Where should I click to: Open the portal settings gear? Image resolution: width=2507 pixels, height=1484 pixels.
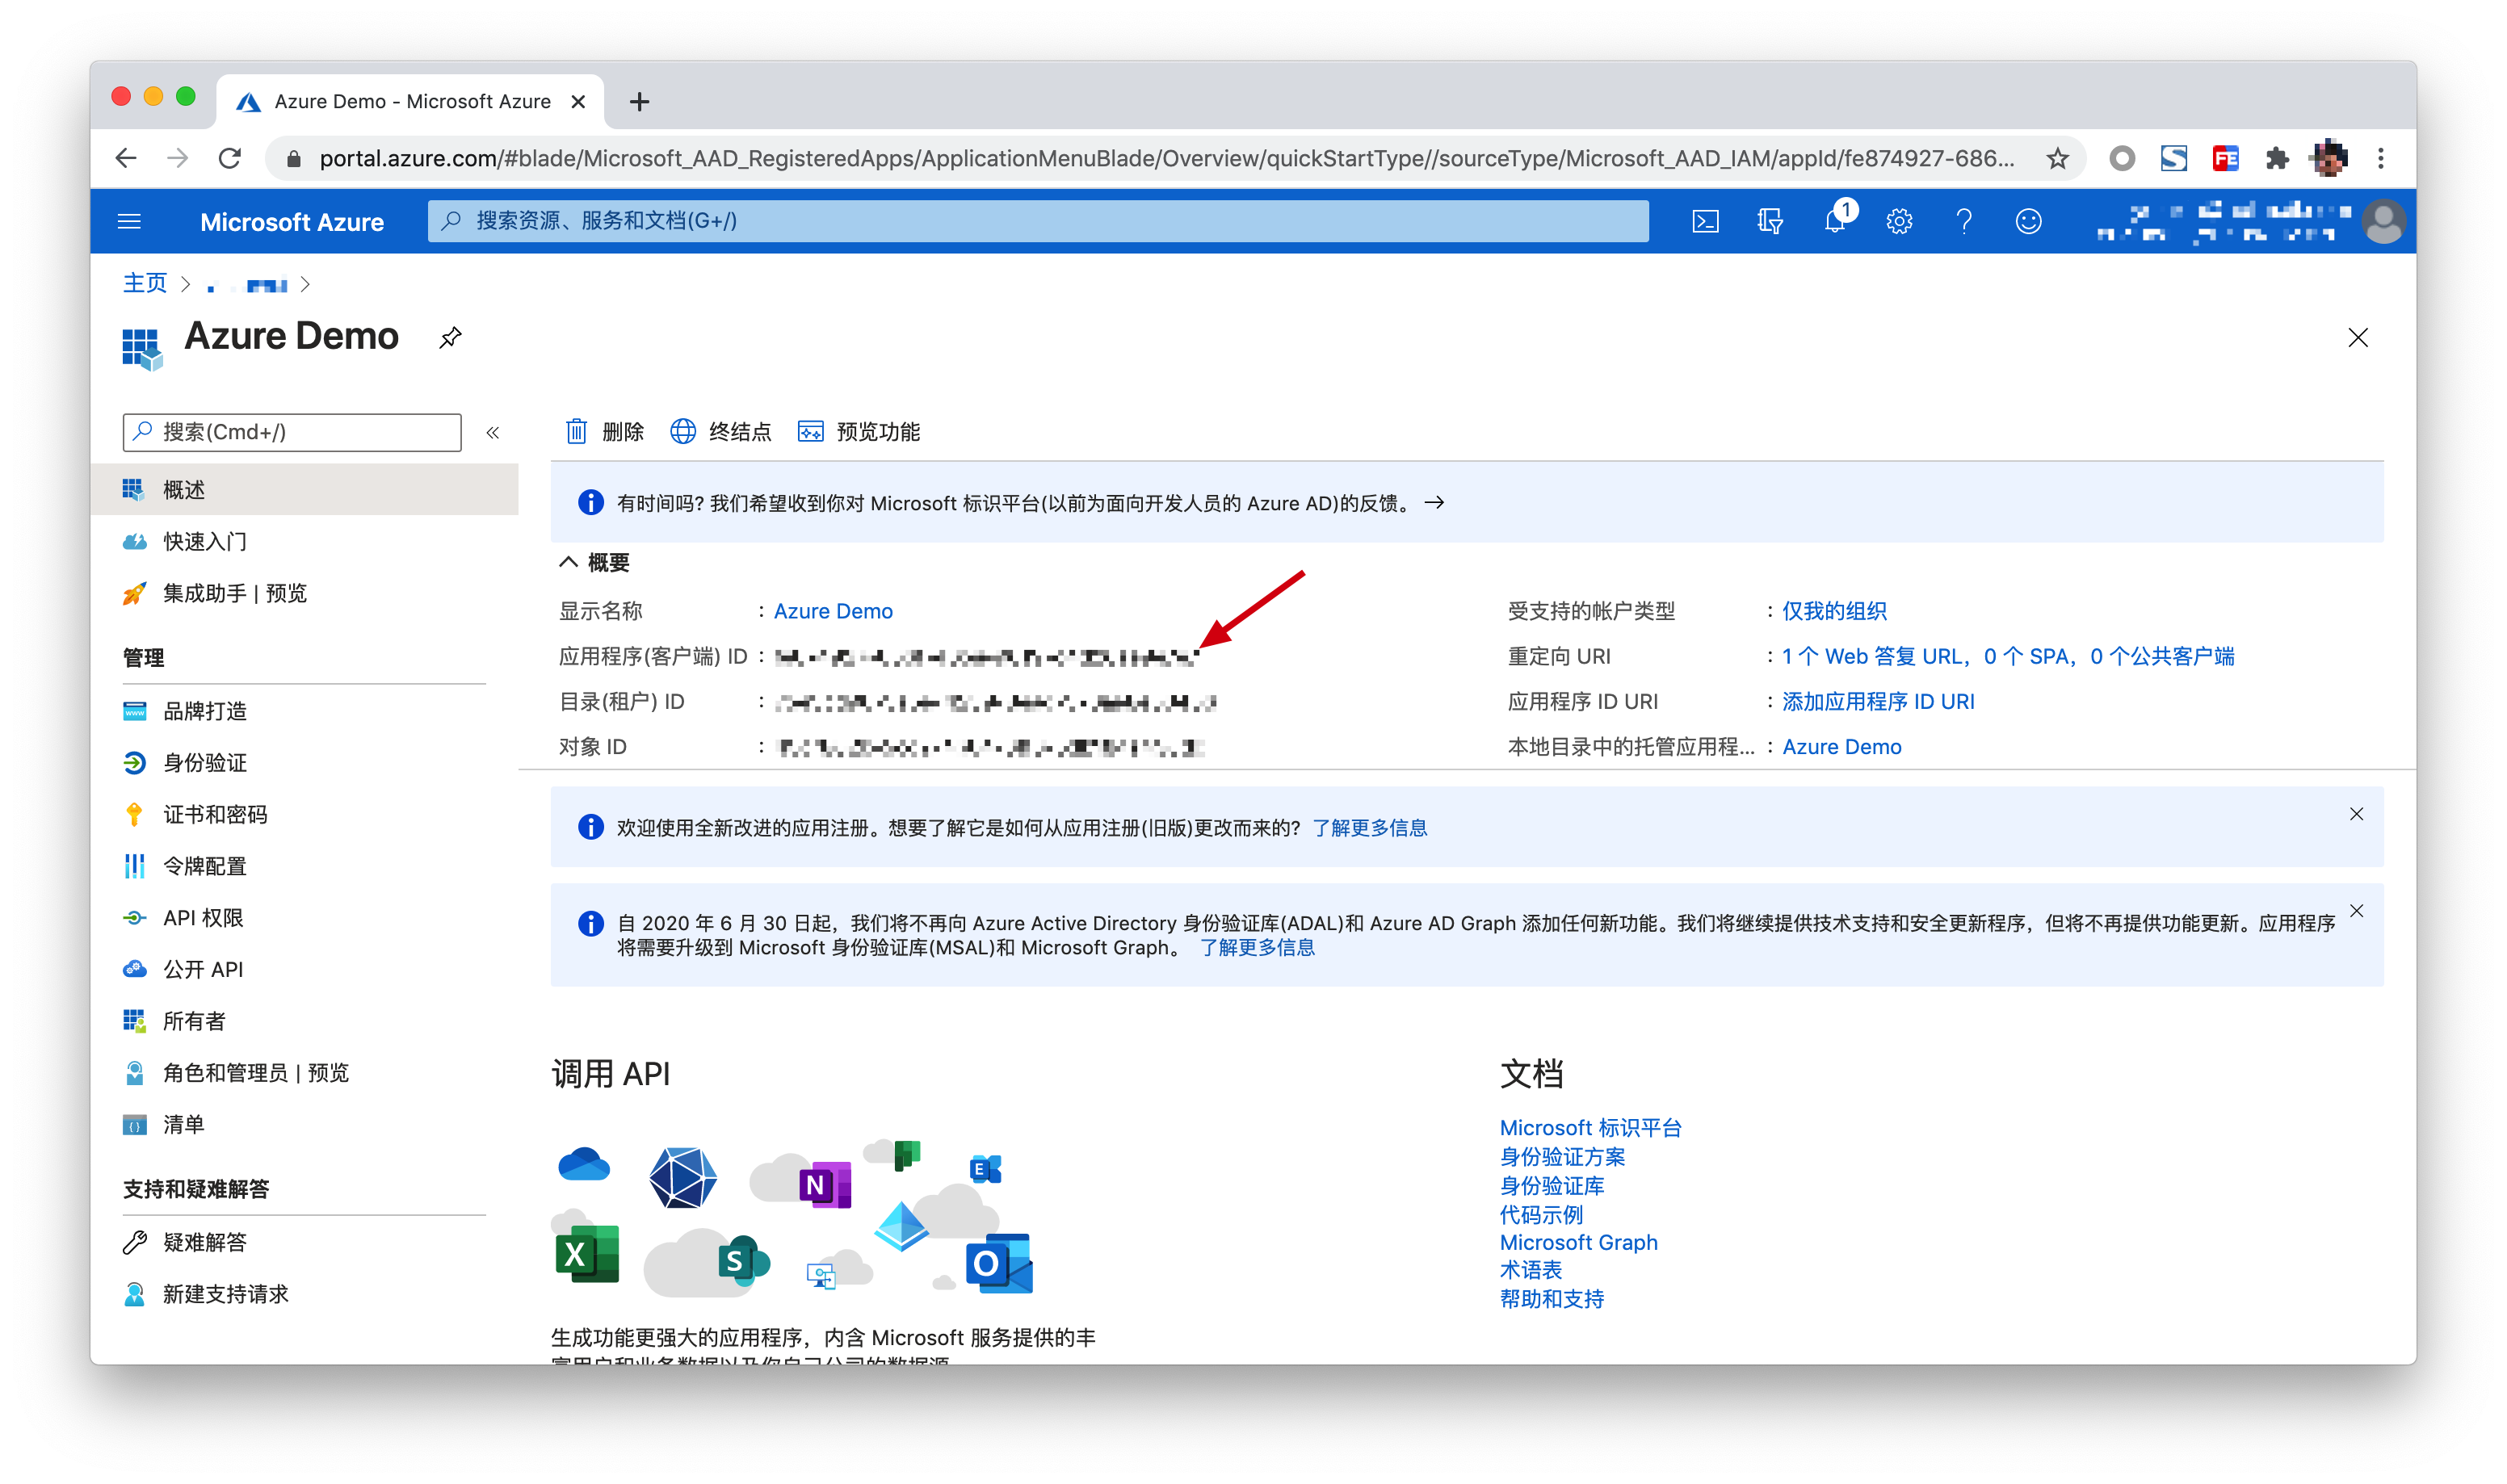coord(1899,221)
